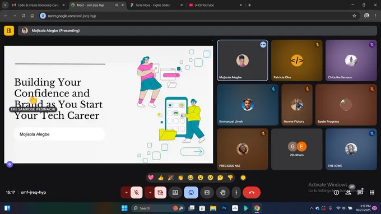Image resolution: width=381 pixels, height=214 pixels.
Task: Open Microsoft Store from taskbar
Action: click(x=202, y=208)
